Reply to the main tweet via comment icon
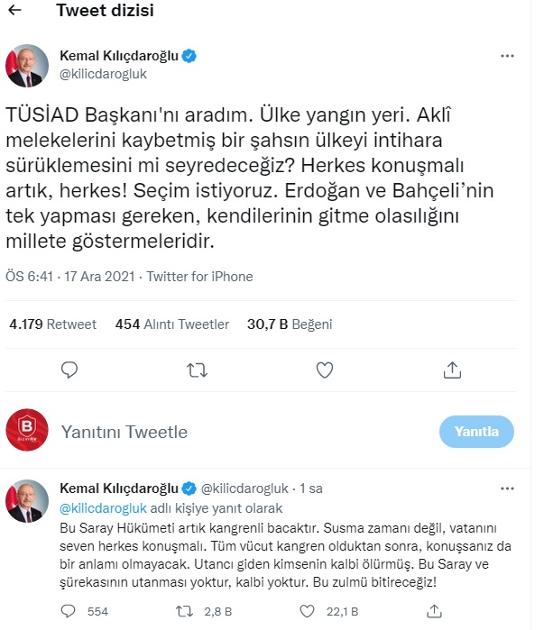The height and width of the screenshot is (630, 553). click(x=69, y=370)
